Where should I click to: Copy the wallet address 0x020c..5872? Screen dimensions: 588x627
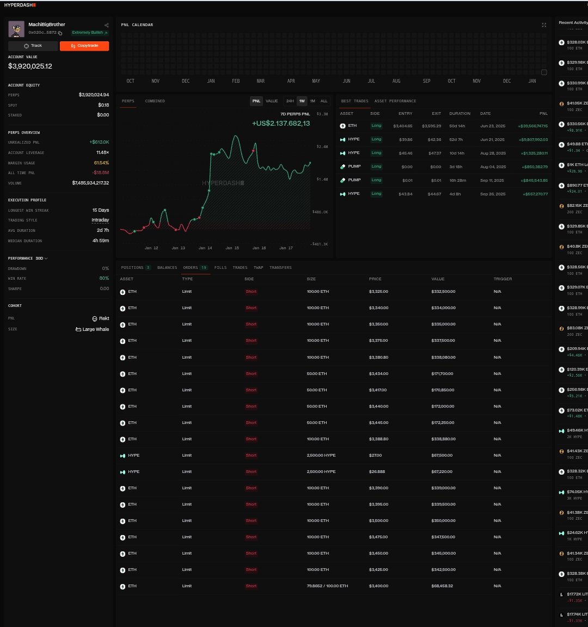coord(60,33)
